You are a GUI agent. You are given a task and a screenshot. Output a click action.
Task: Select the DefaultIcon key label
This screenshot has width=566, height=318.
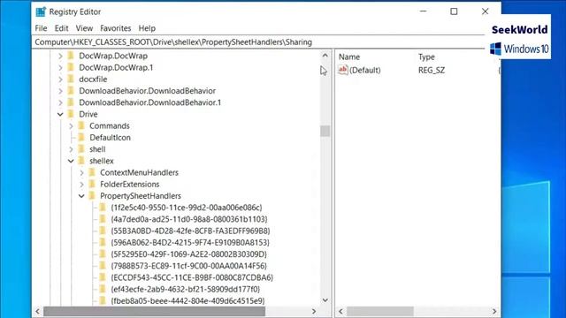[110, 138]
